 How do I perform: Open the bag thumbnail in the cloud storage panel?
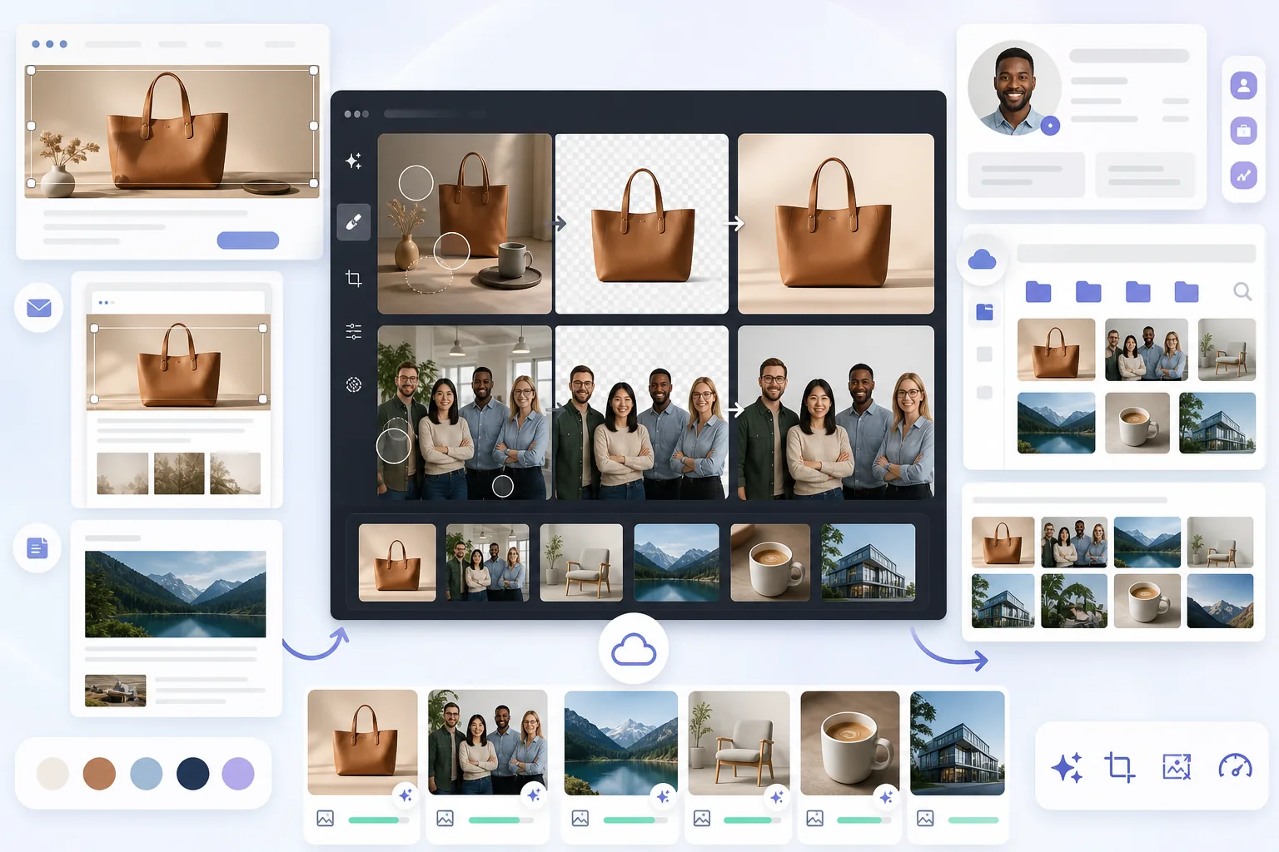1056,349
